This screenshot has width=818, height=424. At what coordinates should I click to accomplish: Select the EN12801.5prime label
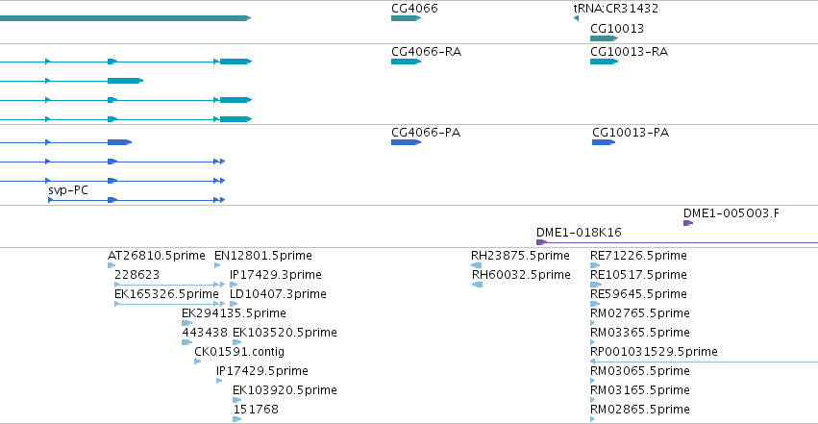[263, 256]
